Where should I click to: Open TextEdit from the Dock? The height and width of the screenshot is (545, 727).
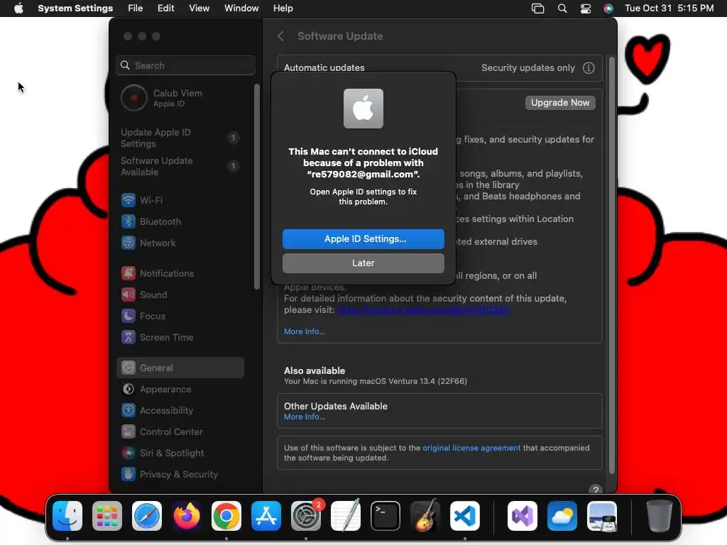click(346, 516)
